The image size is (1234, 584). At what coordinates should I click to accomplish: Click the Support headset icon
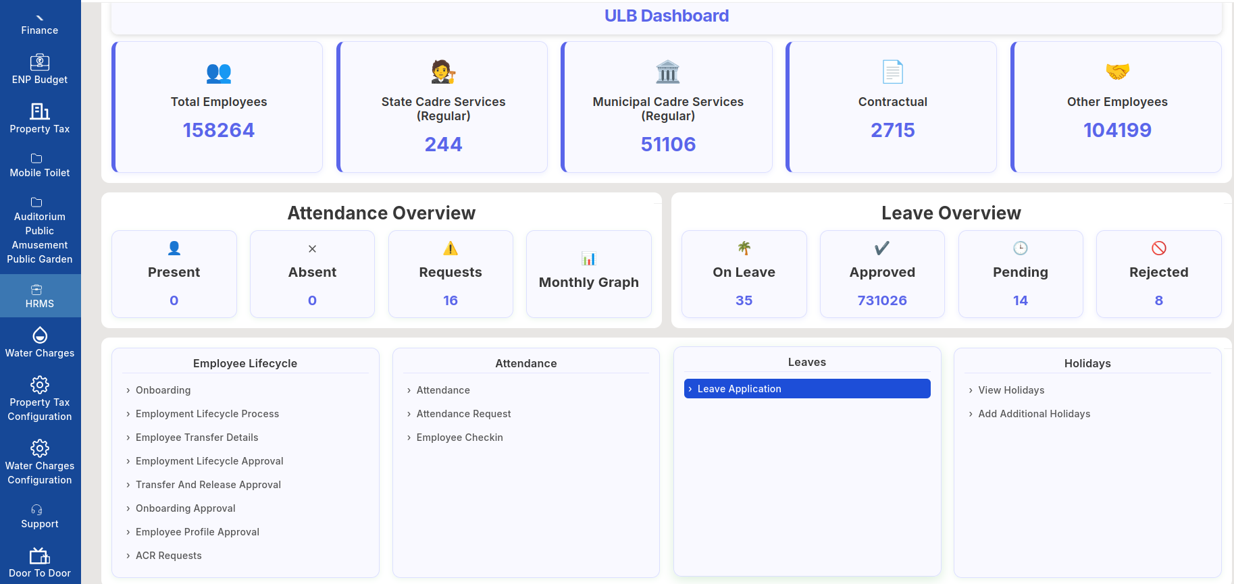click(x=36, y=510)
